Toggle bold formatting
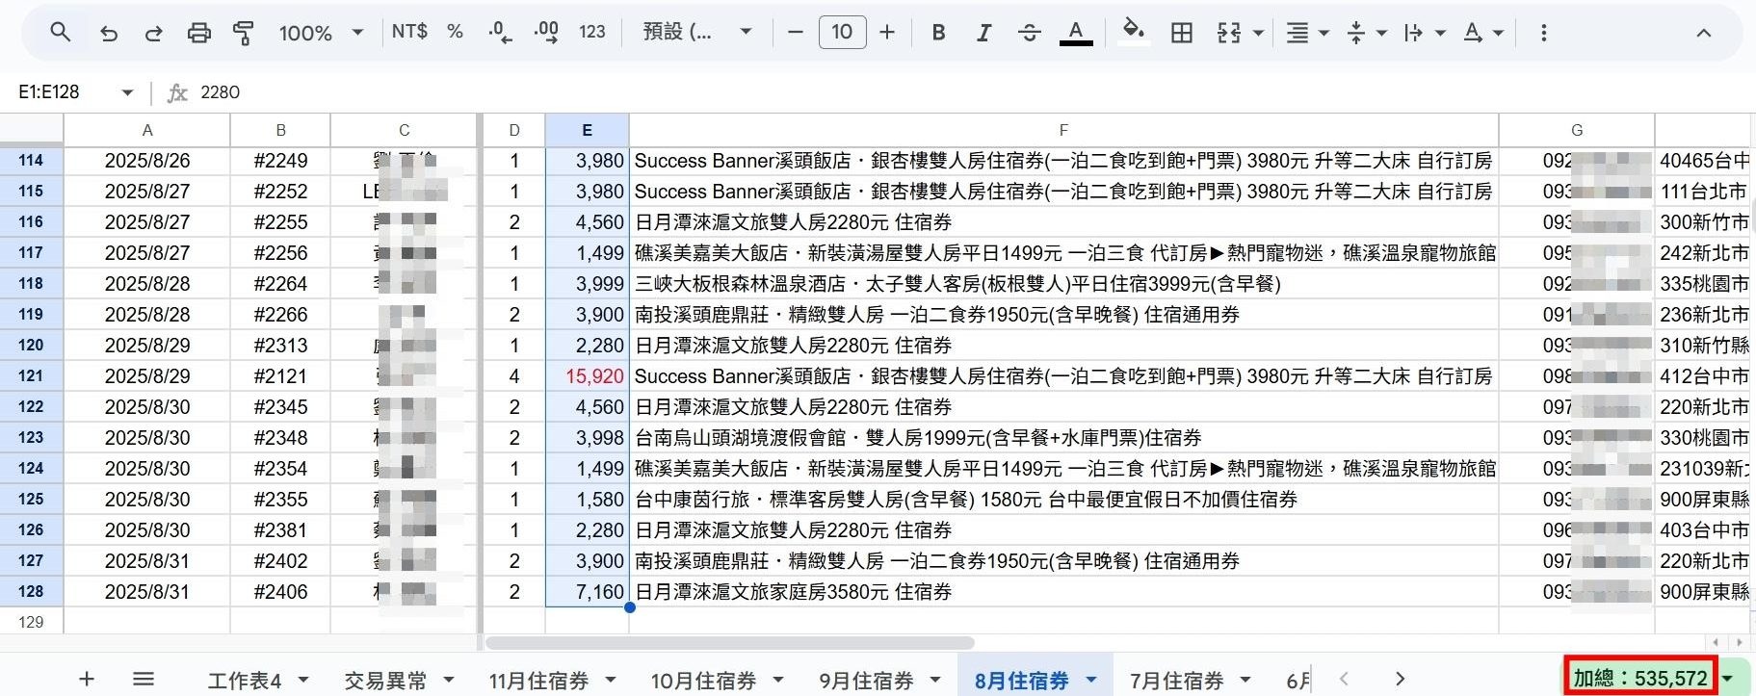Screen dimensions: 1756x696 pyautogui.click(x=938, y=33)
